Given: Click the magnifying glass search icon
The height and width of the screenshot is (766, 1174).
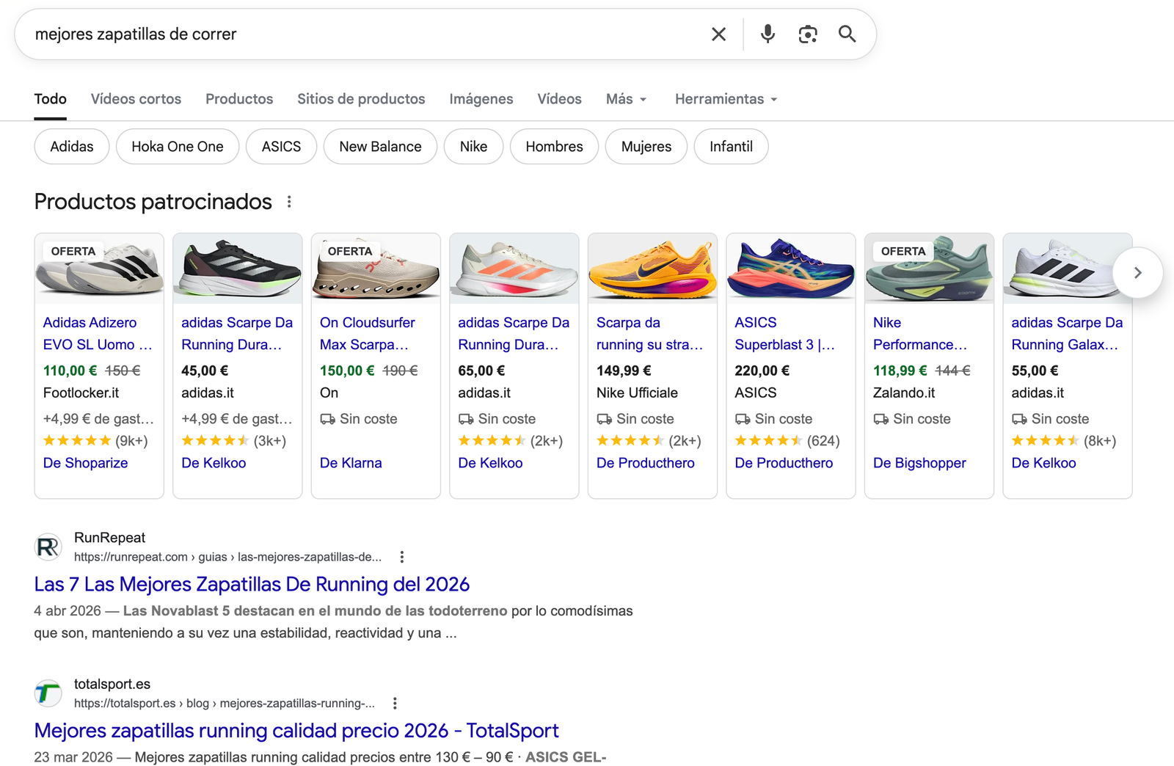Looking at the screenshot, I should (847, 34).
